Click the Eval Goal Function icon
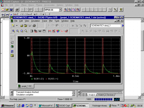144x108 pixels. (x=54, y=31)
